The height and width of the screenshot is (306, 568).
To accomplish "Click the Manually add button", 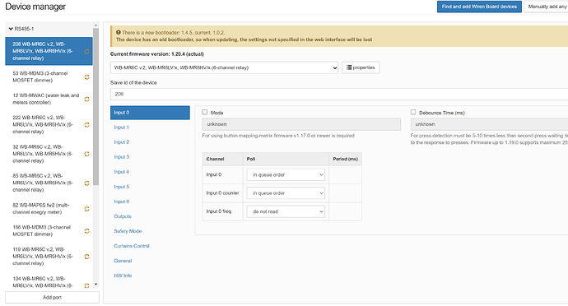I will click(x=546, y=7).
